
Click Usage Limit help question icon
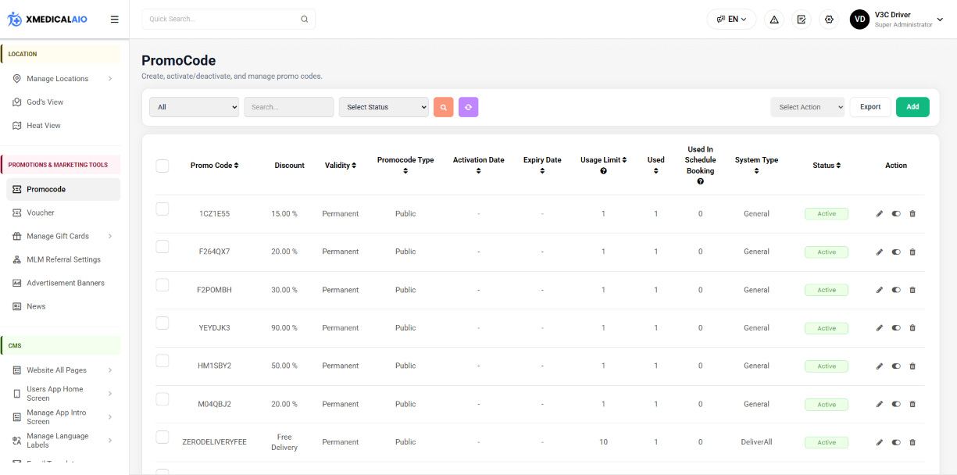pos(603,171)
